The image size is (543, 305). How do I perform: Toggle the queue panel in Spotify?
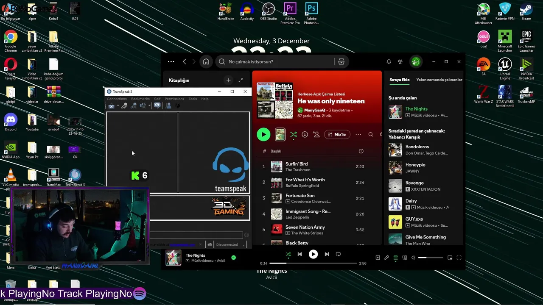point(395,258)
